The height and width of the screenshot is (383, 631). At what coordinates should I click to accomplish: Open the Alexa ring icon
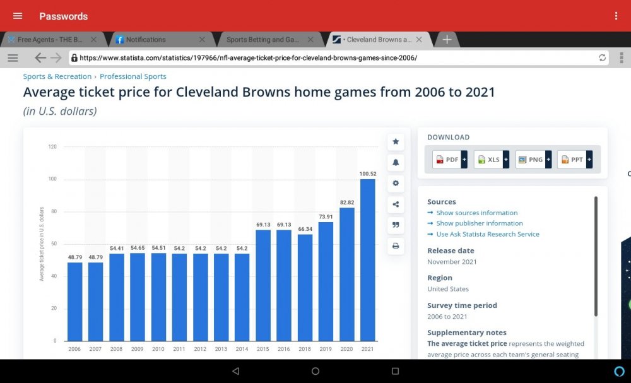[620, 371]
